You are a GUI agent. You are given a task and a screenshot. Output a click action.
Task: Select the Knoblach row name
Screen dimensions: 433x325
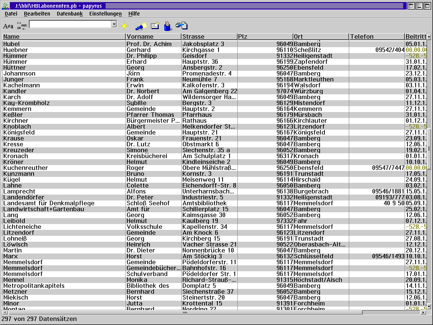(x=64, y=127)
